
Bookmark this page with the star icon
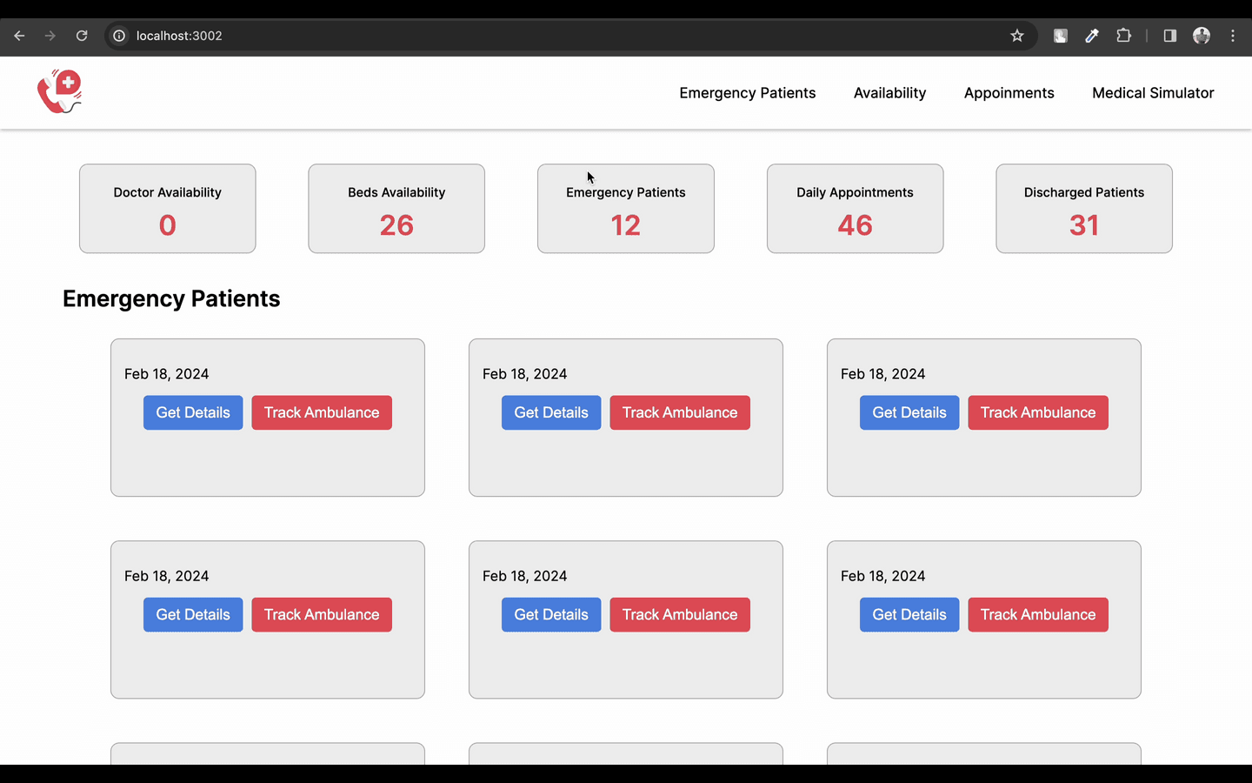1017,36
